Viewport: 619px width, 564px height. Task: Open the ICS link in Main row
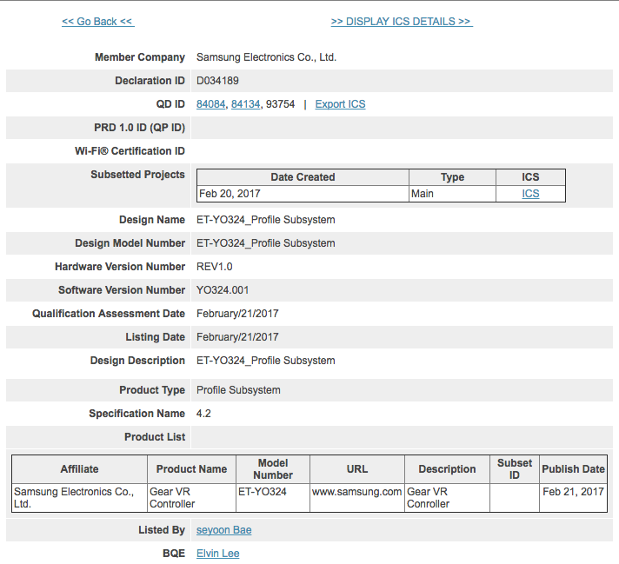(x=530, y=194)
